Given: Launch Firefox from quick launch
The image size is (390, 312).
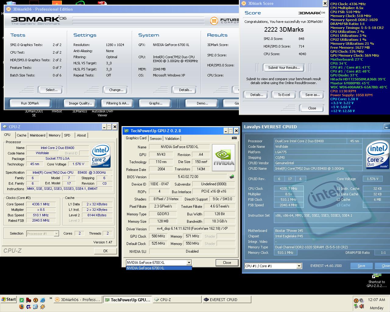Looking at the screenshot, I should pos(22,307).
